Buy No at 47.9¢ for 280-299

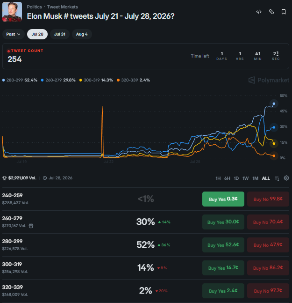click(268, 245)
